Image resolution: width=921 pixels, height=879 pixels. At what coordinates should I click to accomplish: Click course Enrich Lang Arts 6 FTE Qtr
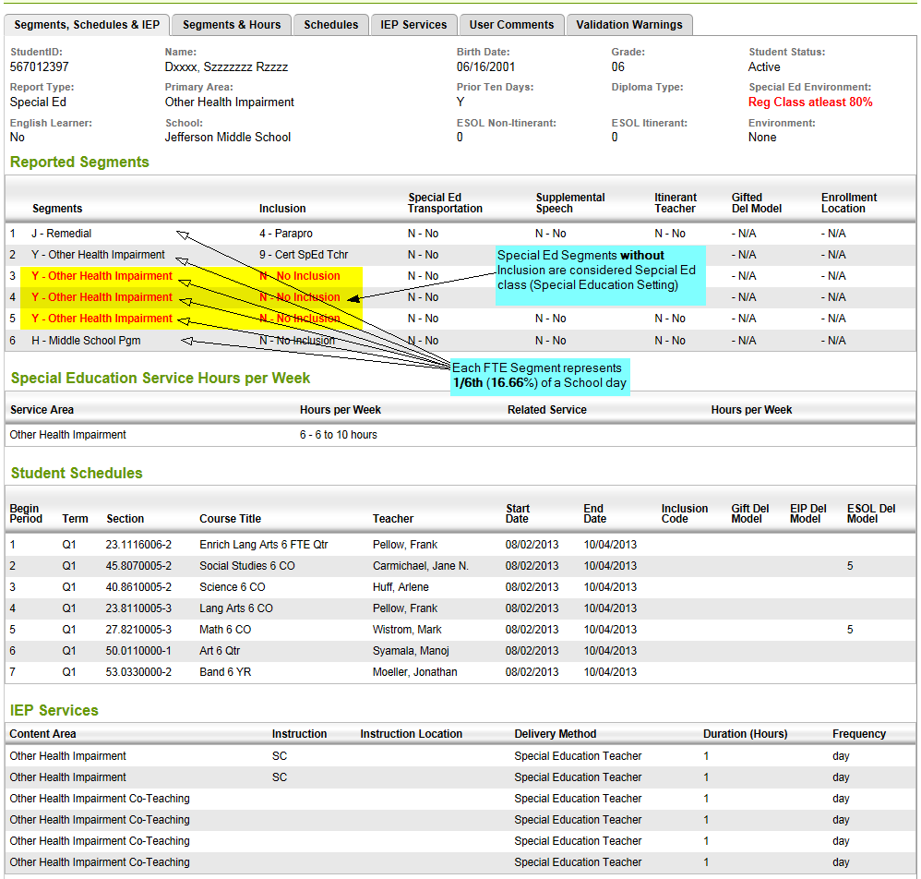[x=264, y=545]
